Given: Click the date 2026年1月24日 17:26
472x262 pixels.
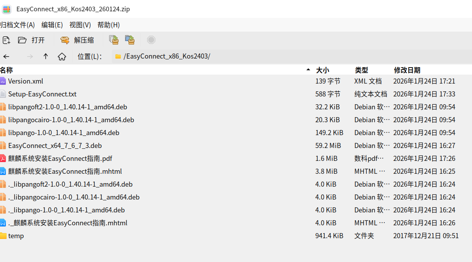Looking at the screenshot, I should (424, 159).
